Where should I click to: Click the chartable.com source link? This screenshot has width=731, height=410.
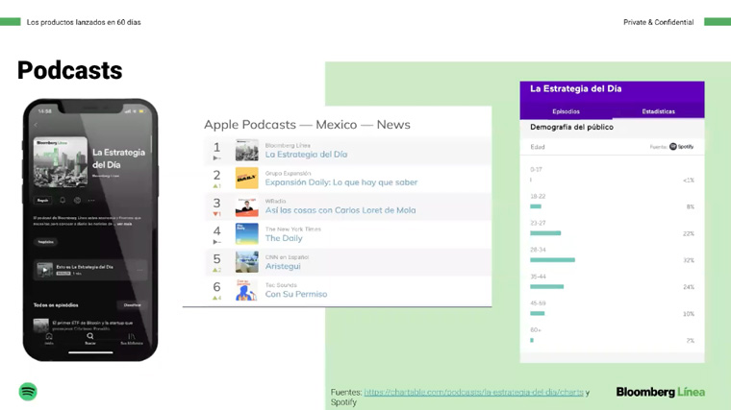click(473, 393)
